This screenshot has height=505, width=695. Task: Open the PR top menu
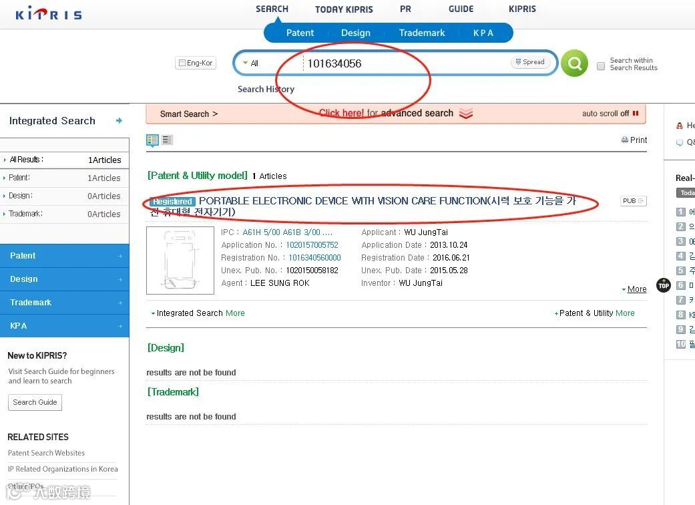(x=405, y=9)
